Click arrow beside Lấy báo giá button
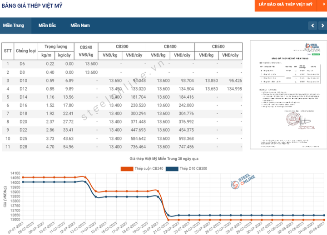 click(323, 5)
